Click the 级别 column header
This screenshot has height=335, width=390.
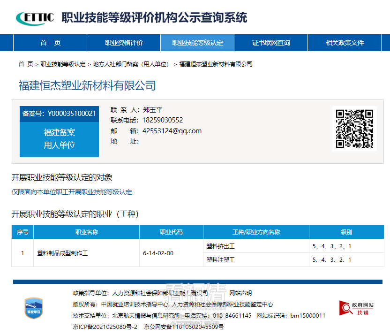point(346,232)
